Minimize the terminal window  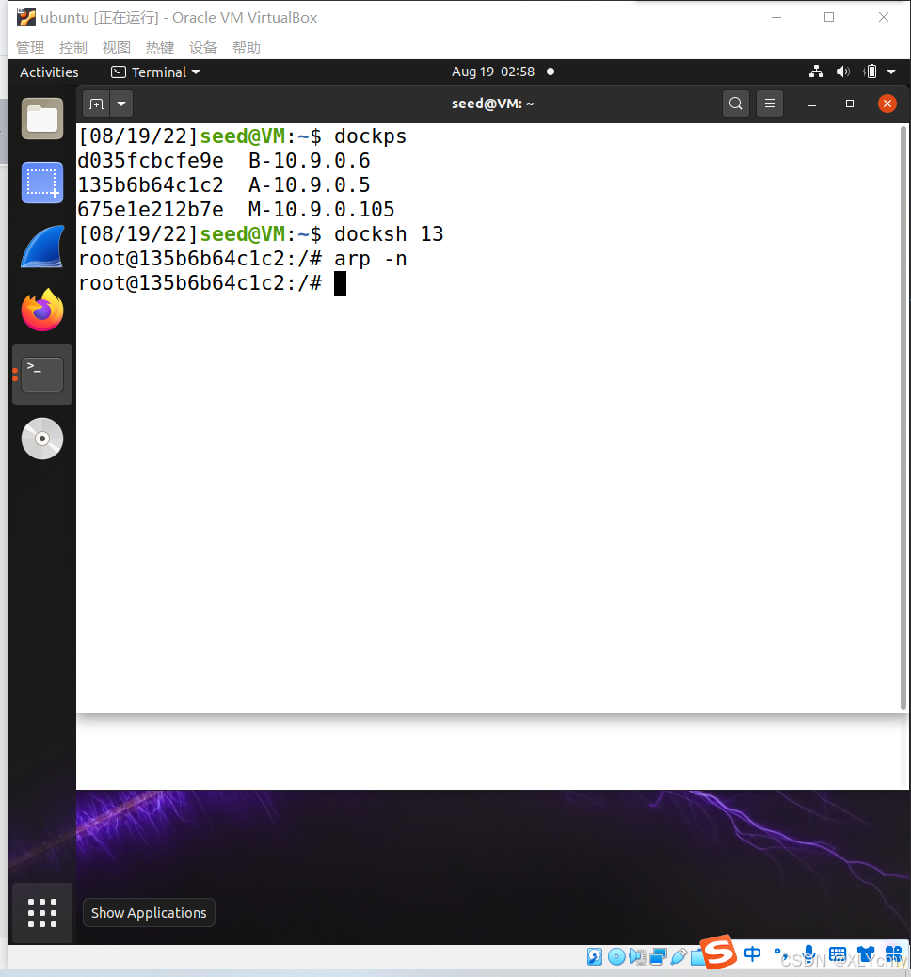pos(812,104)
